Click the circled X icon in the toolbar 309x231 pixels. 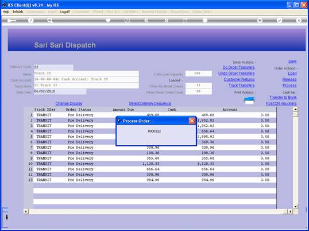point(299,20)
